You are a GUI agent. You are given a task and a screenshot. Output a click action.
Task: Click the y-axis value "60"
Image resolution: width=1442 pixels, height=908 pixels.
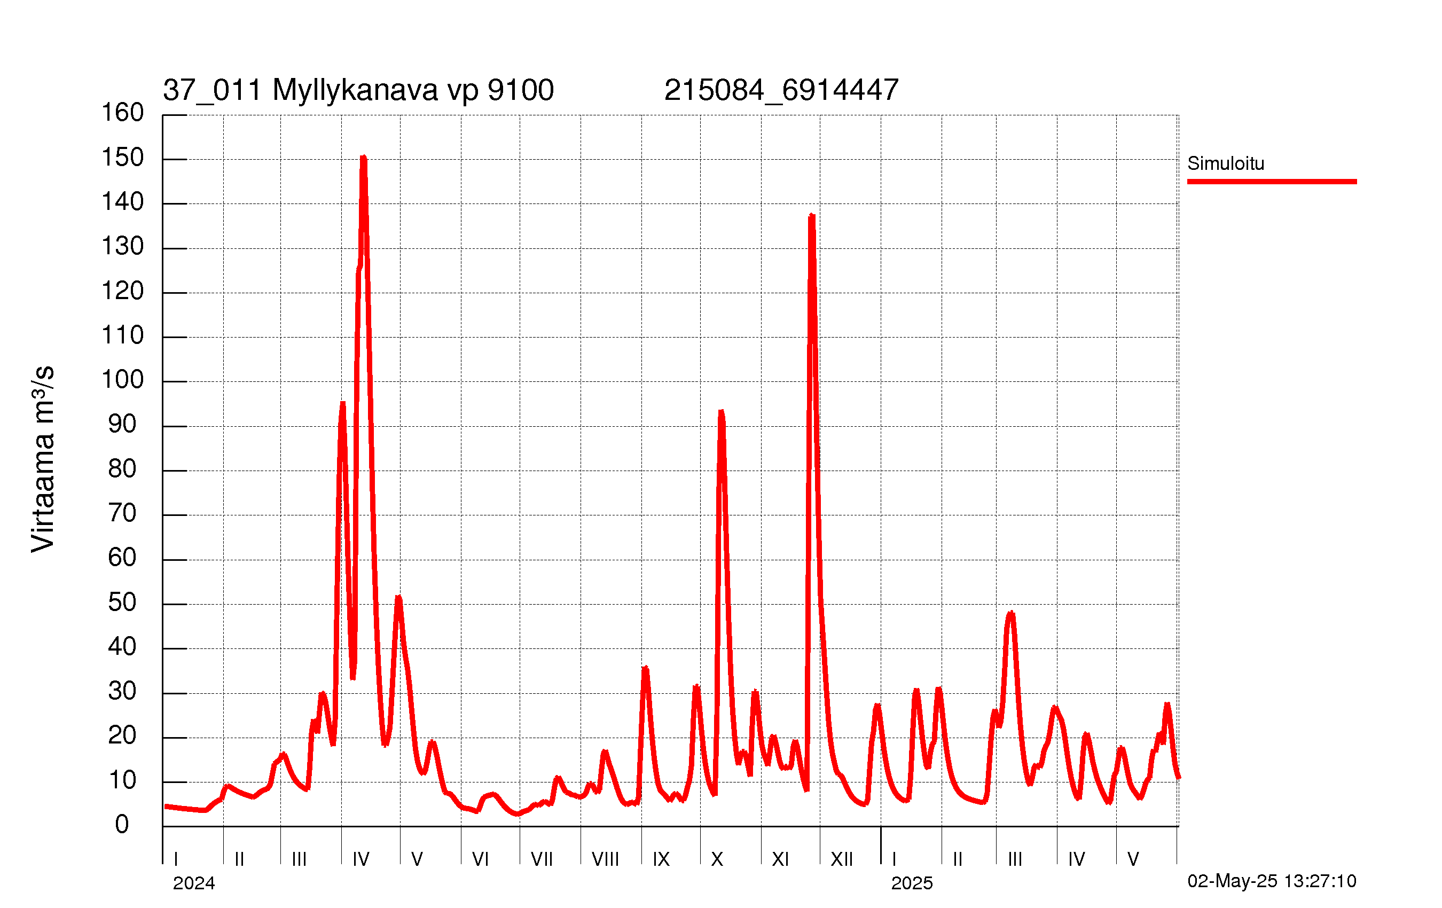(122, 558)
